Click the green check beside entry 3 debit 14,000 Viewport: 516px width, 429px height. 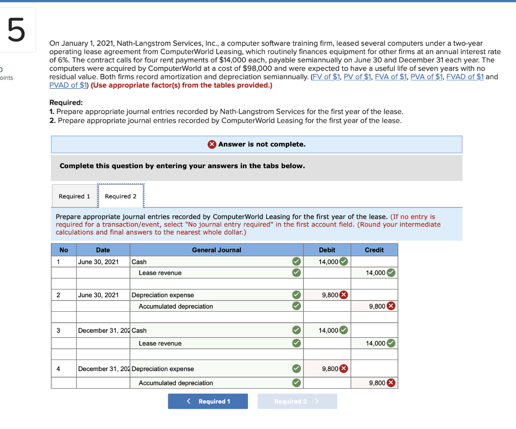click(344, 330)
